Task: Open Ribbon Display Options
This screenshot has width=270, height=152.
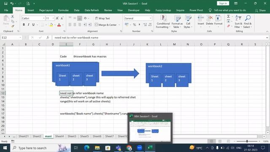Action: coord(236,3)
